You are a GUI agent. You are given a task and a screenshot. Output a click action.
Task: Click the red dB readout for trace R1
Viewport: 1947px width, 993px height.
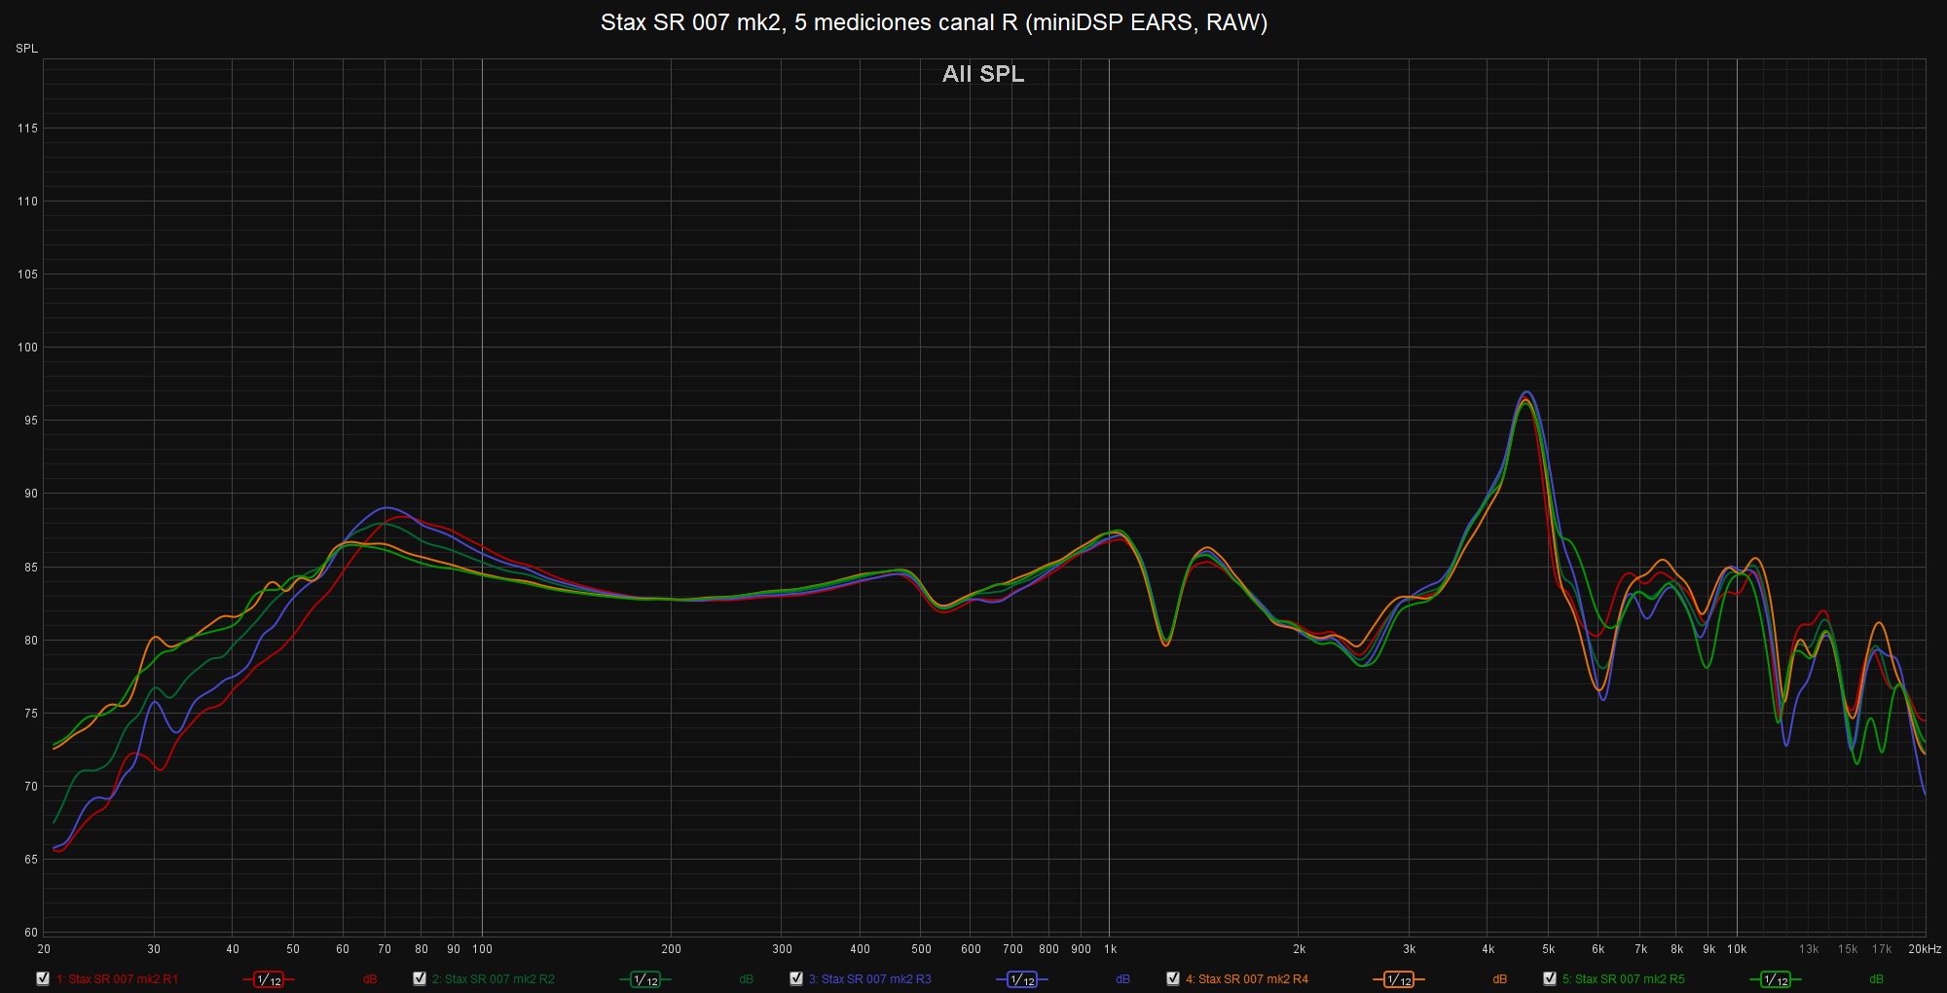pyautogui.click(x=370, y=979)
